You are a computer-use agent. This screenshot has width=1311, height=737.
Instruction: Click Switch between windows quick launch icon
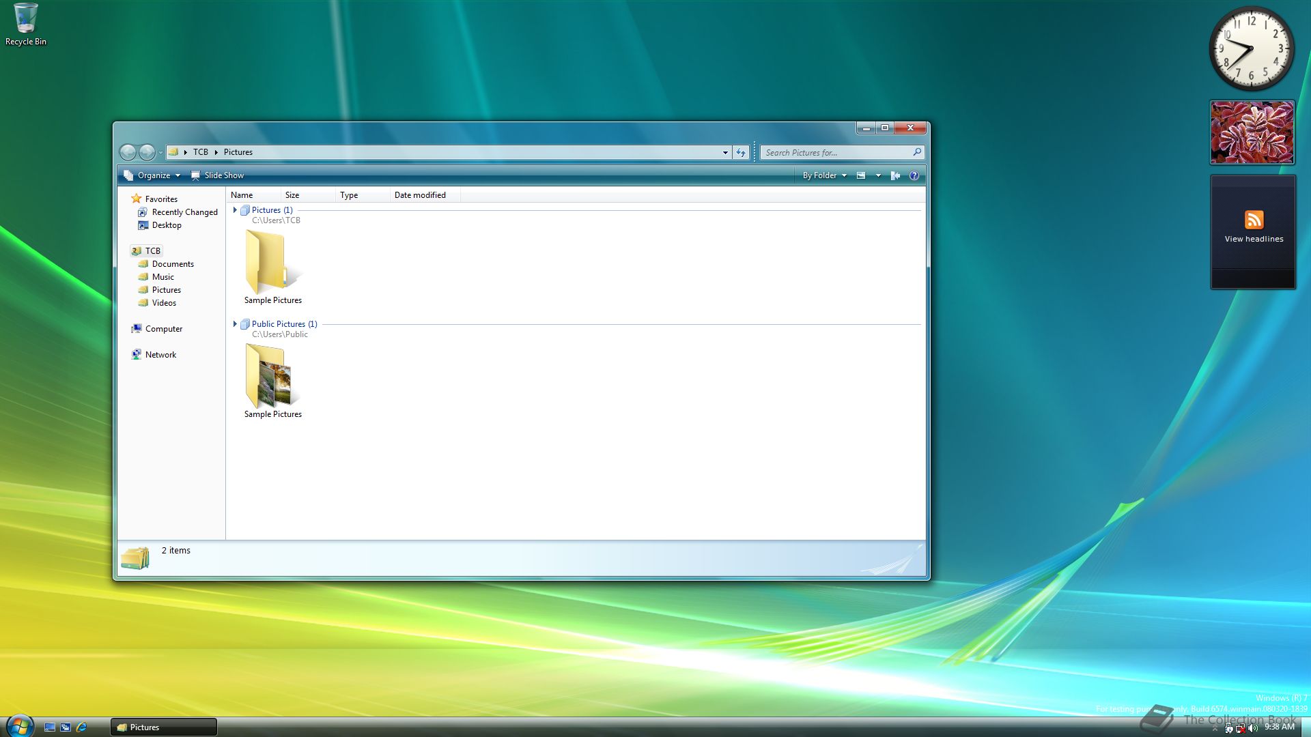[x=66, y=727]
